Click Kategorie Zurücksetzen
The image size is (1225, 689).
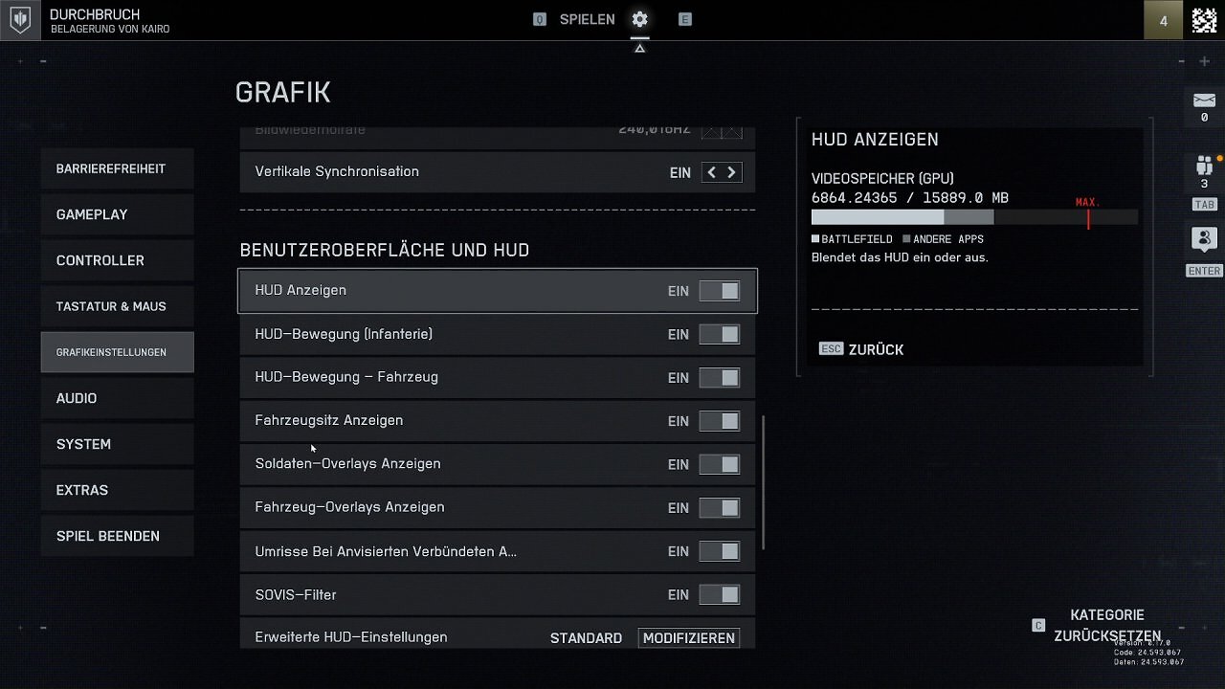(x=1107, y=626)
